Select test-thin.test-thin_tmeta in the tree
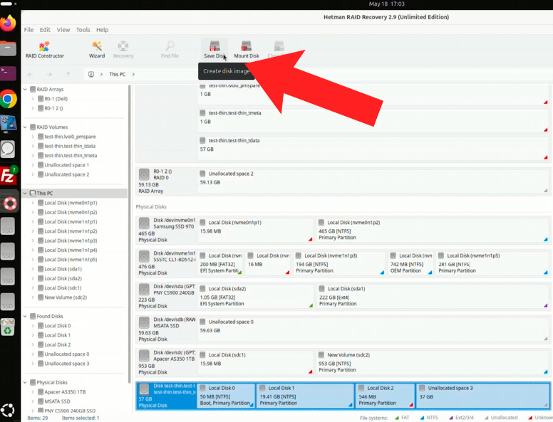Screen dimensions: 553x422 point(71,156)
